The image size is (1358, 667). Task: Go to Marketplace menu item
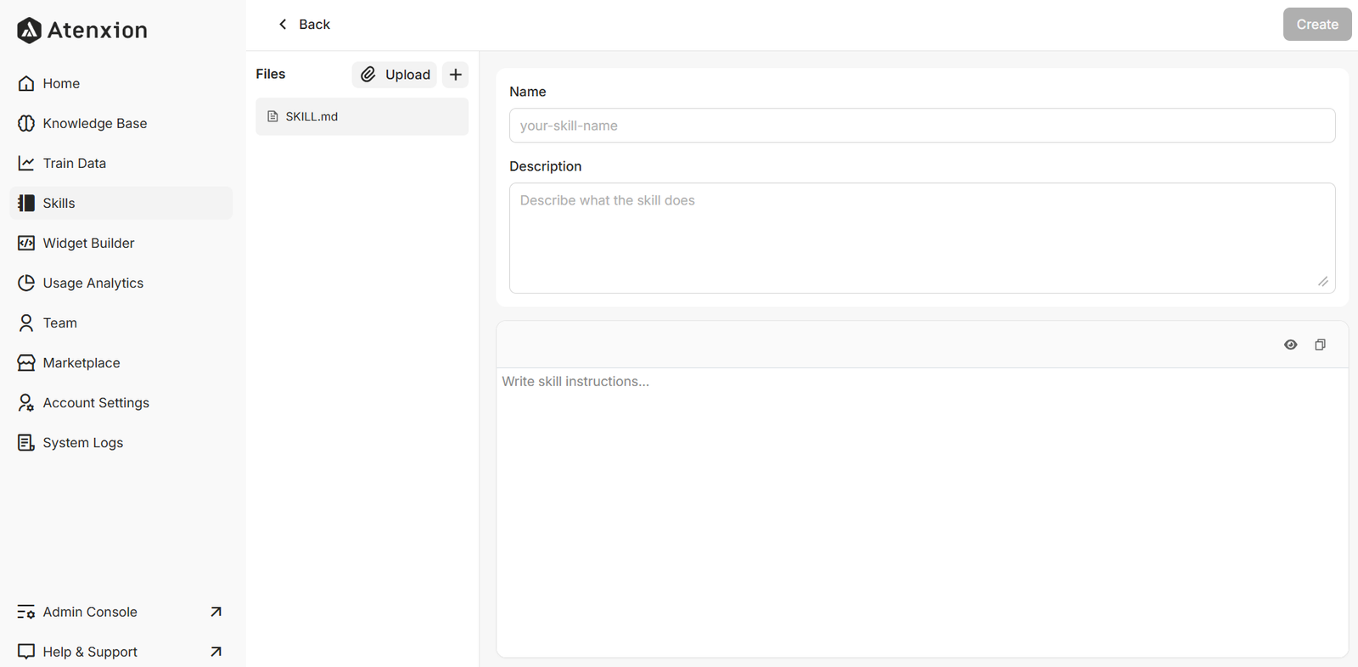[x=121, y=362]
